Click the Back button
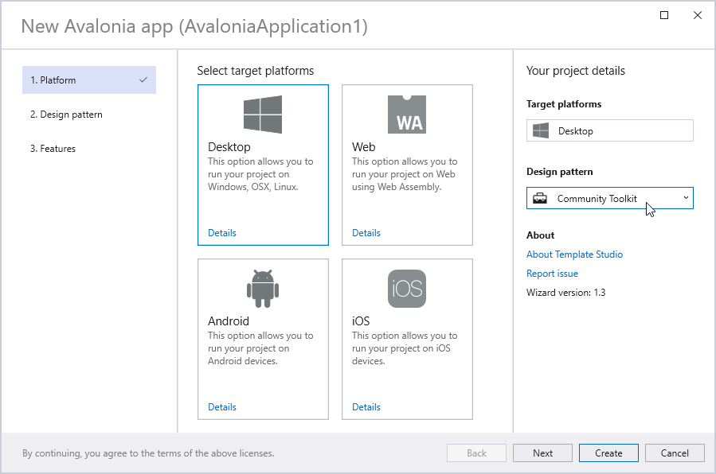This screenshot has height=474, width=716. tap(476, 453)
